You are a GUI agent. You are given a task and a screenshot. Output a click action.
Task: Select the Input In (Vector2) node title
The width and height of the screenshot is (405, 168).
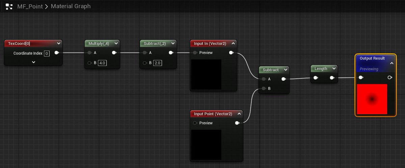coord(210,44)
